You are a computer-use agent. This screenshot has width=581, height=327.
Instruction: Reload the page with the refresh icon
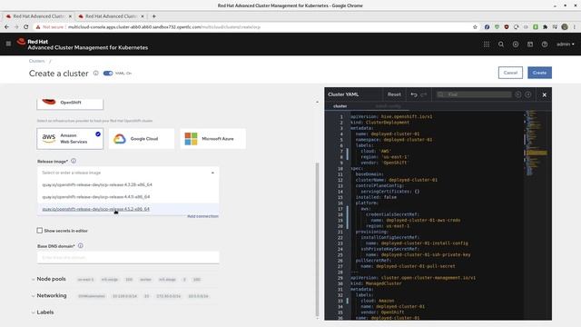26,27
